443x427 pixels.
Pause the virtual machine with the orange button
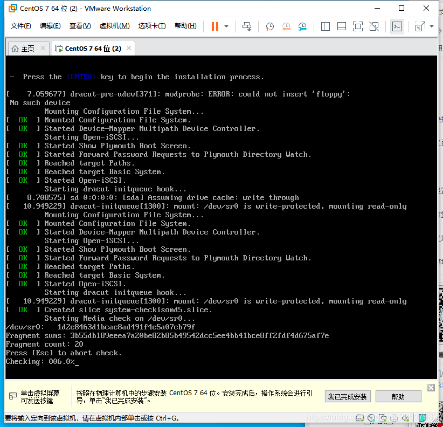coord(215,26)
